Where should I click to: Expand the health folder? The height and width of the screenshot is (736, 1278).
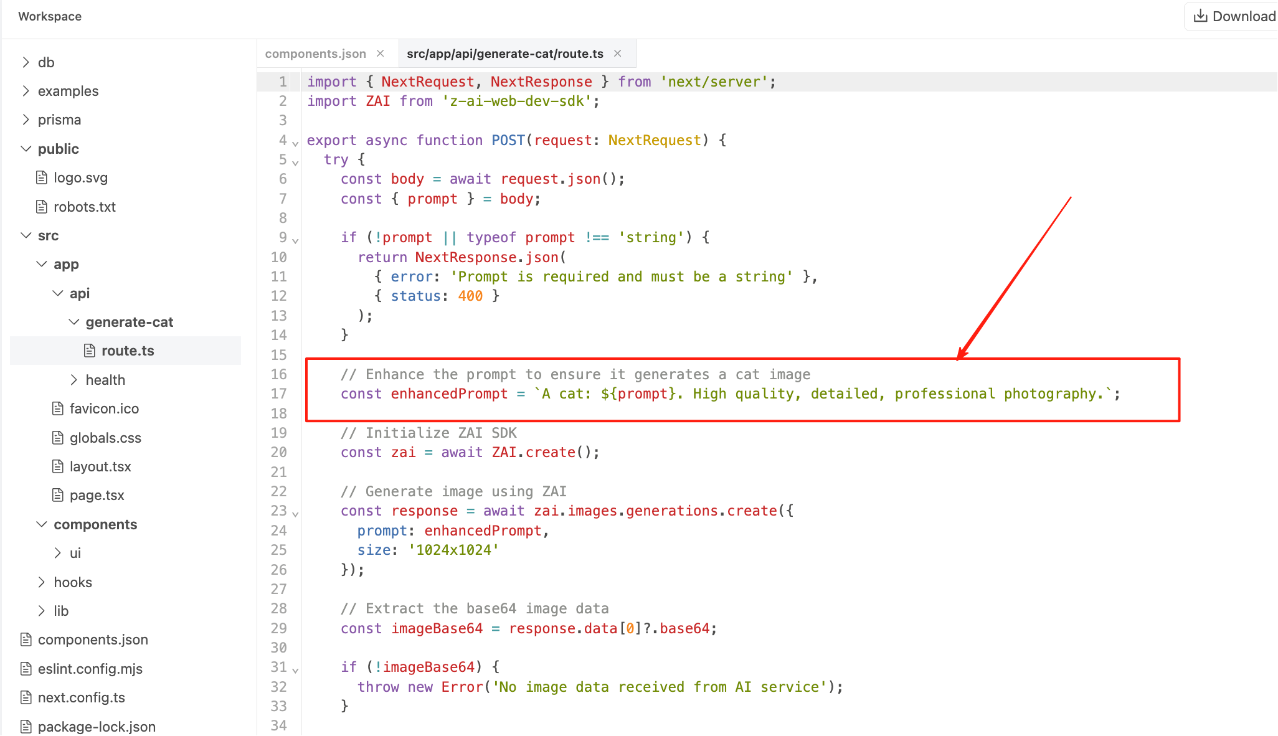click(x=74, y=380)
